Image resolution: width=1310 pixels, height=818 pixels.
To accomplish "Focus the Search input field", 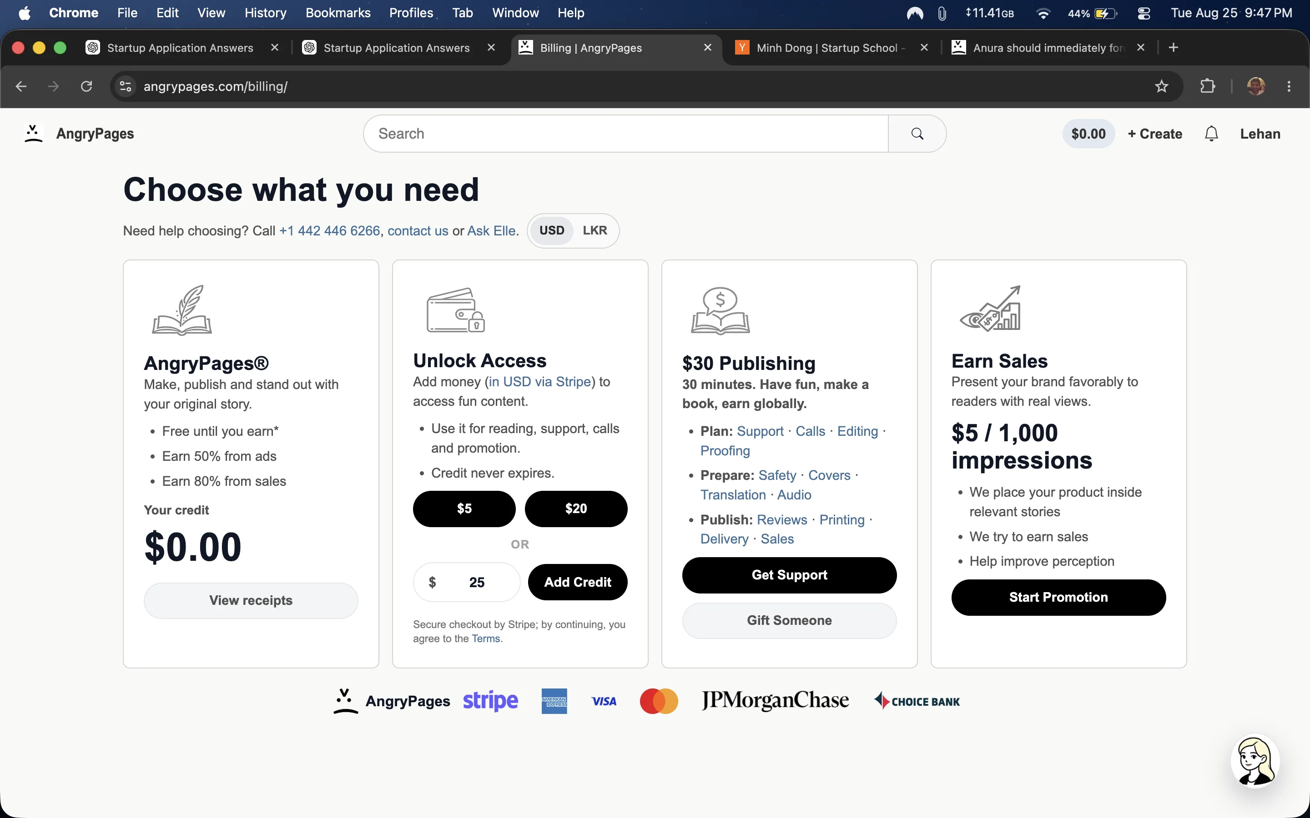I will [x=626, y=134].
